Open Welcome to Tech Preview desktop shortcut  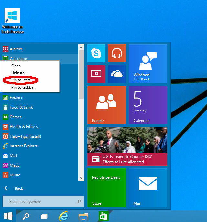click(12, 21)
